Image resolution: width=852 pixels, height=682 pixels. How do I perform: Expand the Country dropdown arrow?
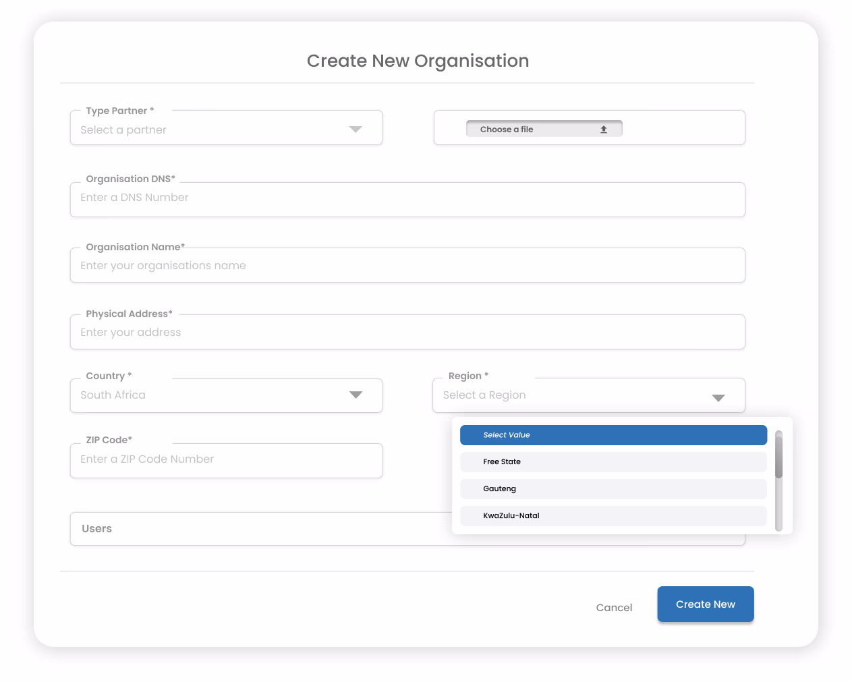tap(356, 395)
